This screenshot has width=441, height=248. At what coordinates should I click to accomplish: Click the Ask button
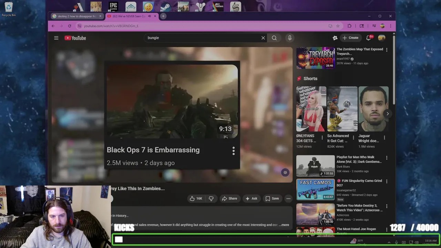pos(251,198)
